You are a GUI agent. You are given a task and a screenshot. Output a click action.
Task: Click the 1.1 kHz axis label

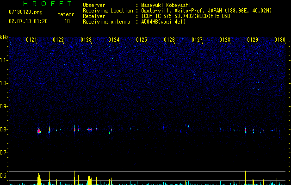pyautogui.click(x=4, y=60)
